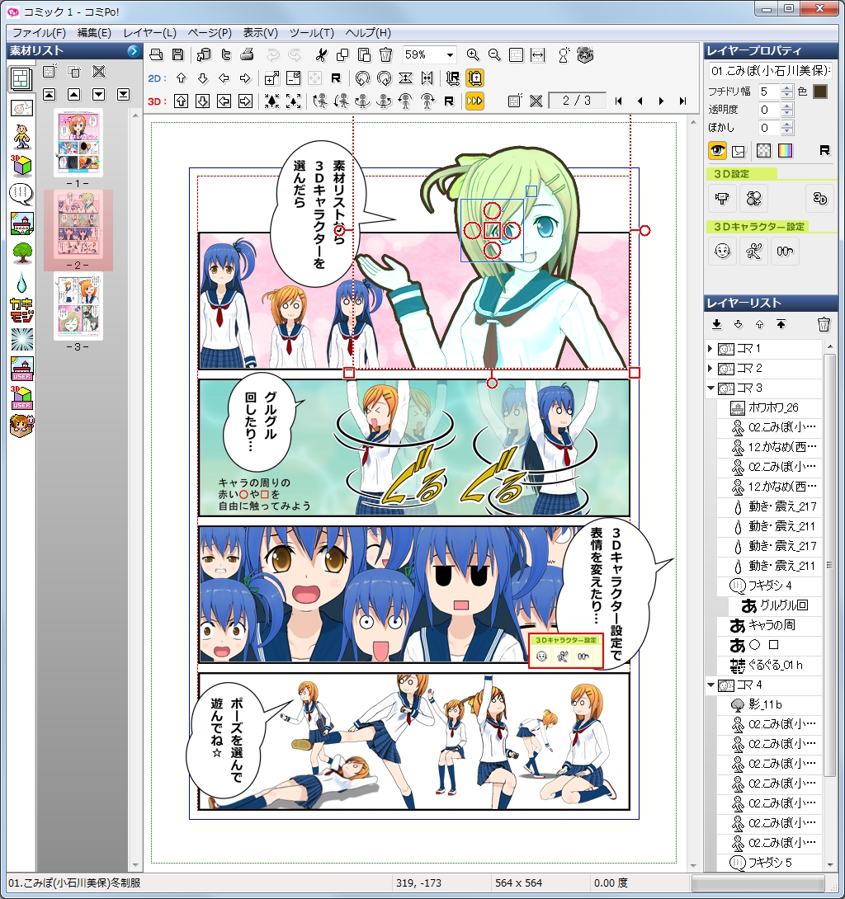
Task: Click the 透明度 value field
Action: tap(769, 110)
